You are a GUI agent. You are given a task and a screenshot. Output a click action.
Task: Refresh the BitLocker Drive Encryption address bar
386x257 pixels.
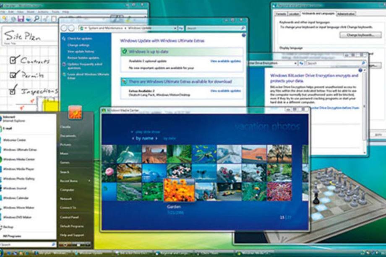coord(301,63)
